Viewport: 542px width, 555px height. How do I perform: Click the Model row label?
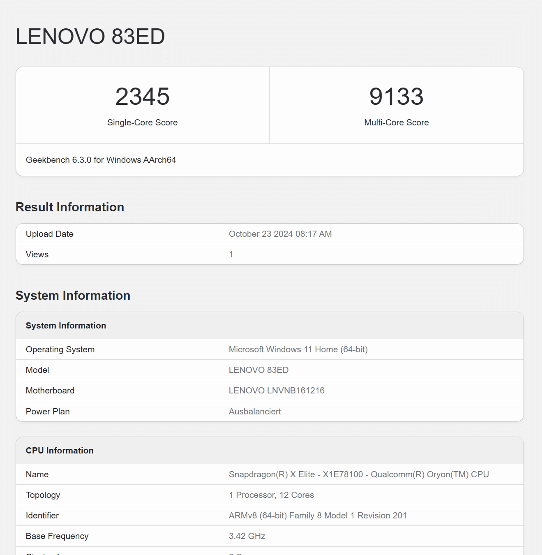(37, 370)
